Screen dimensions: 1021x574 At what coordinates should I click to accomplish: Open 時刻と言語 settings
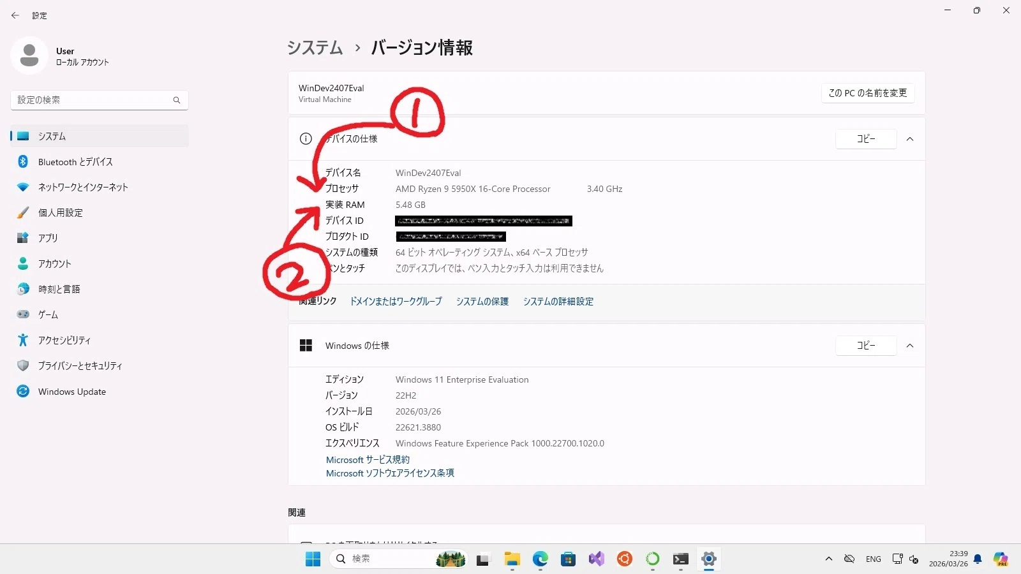click(x=100, y=289)
